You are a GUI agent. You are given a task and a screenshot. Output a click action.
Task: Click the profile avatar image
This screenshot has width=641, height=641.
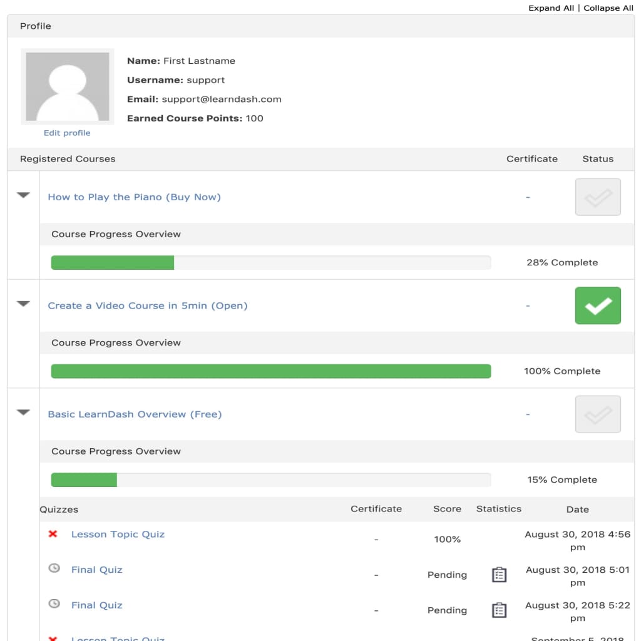pos(68,86)
